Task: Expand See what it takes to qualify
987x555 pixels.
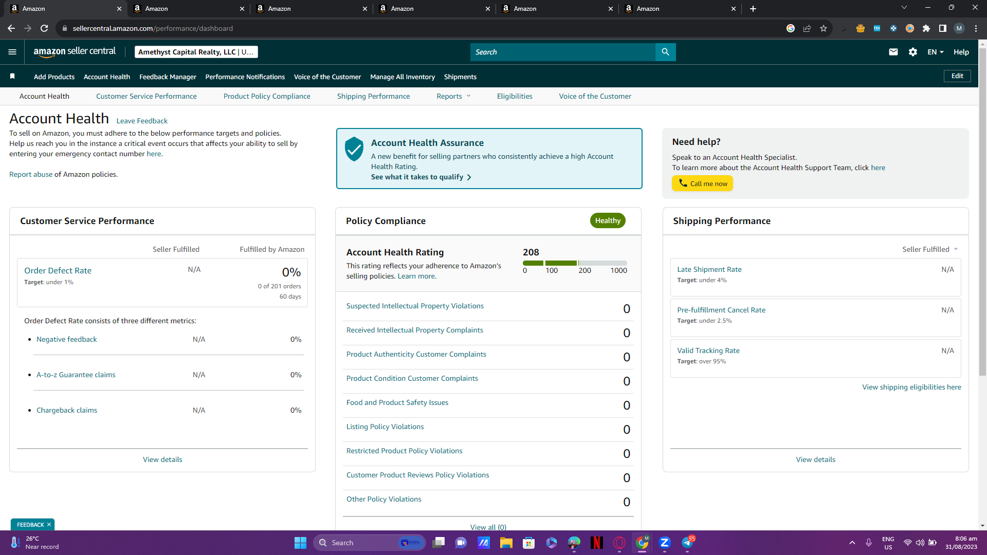Action: [x=421, y=177]
